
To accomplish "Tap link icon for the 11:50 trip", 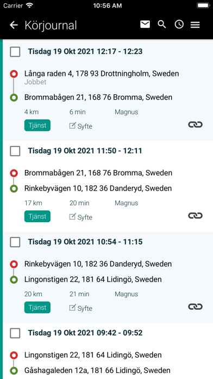I will [195, 215].
